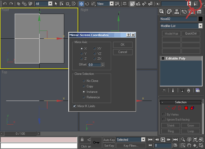
Task: Click the Pin Stack icon under the modifier stack
Action: pos(164,90)
